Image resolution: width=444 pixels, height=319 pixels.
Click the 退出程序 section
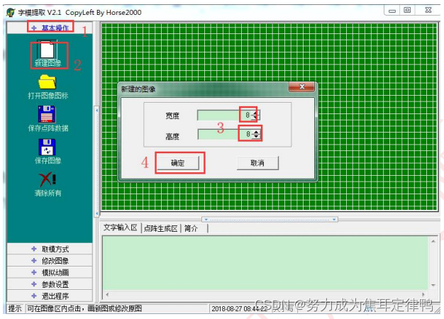(x=50, y=296)
